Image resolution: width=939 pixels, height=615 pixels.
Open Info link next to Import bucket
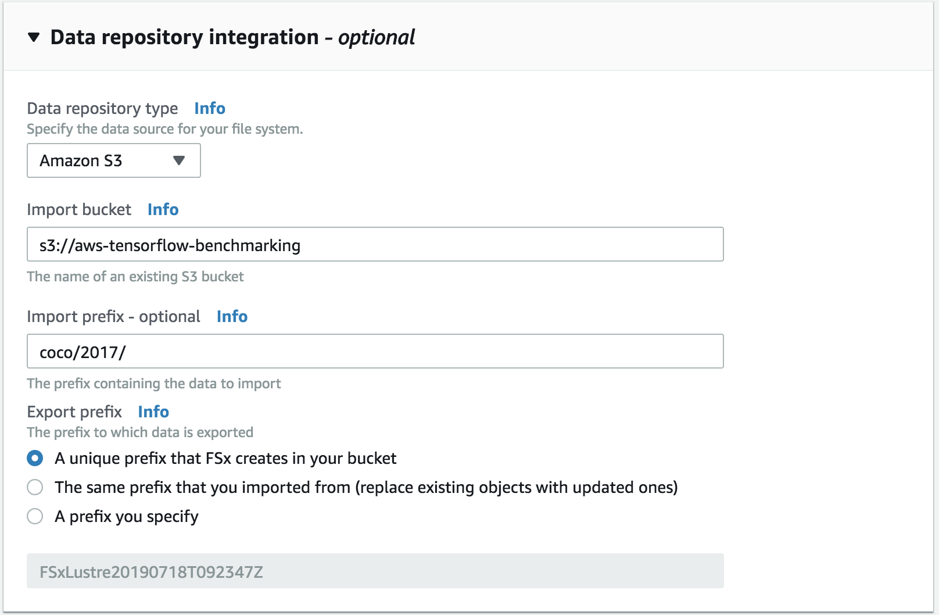163,210
